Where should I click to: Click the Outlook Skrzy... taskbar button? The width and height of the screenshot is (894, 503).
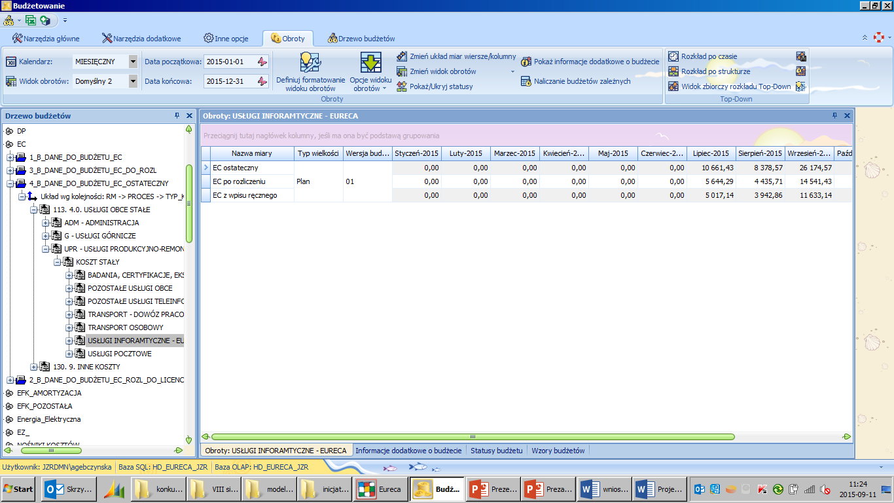pos(69,489)
